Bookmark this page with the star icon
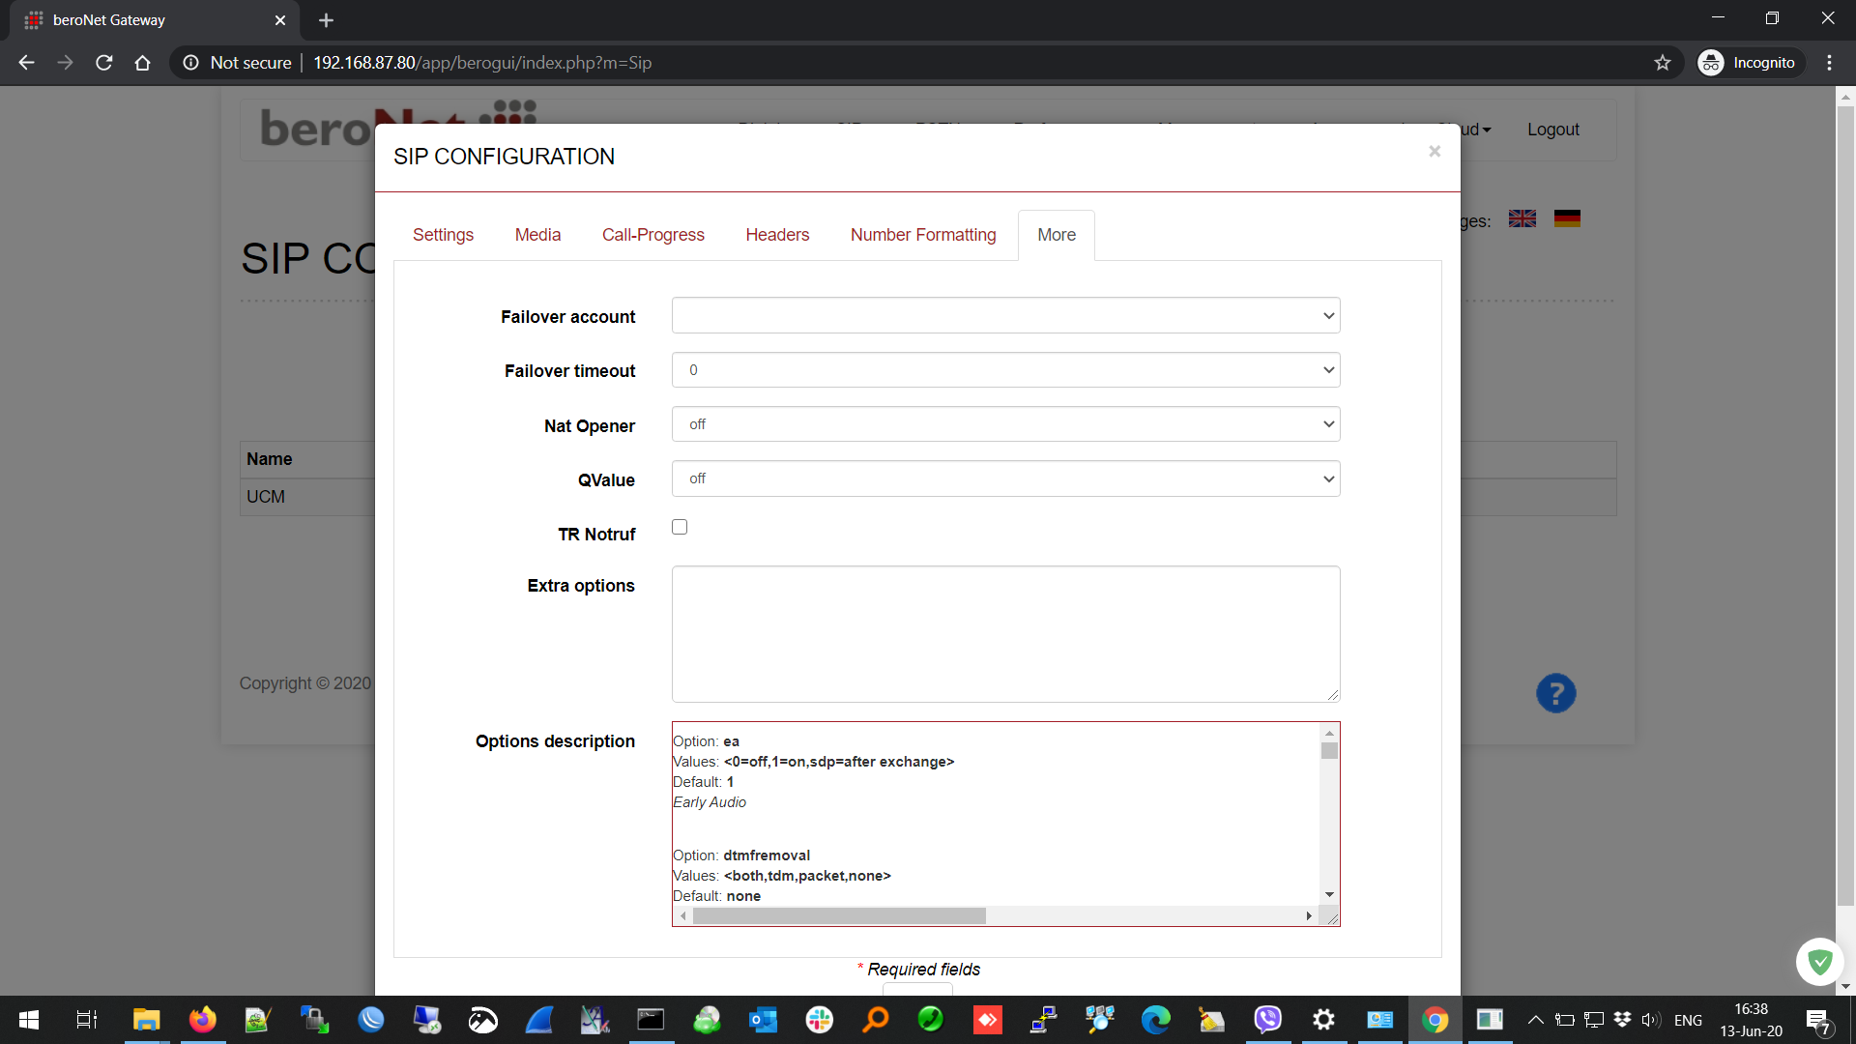 (x=1663, y=63)
